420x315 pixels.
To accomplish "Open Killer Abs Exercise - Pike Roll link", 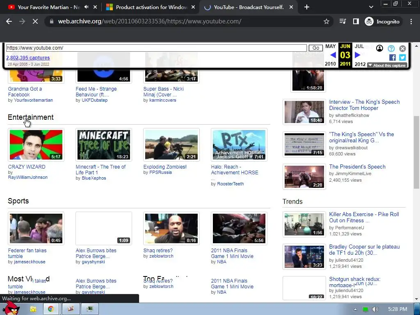I will [x=364, y=217].
